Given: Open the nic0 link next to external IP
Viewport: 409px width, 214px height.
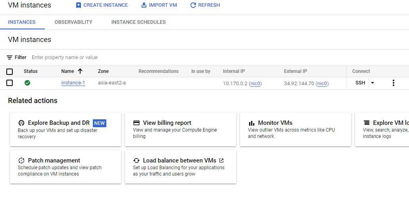Looking at the screenshot, I should point(322,83).
